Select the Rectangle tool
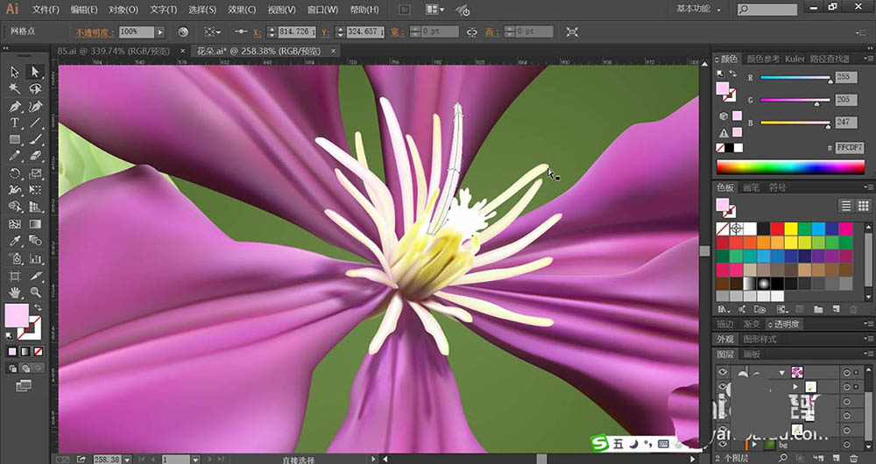Image resolution: width=876 pixels, height=464 pixels. coord(15,139)
